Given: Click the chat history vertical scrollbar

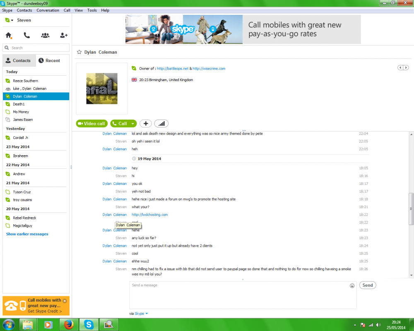Looking at the screenshot, I should coord(411,209).
